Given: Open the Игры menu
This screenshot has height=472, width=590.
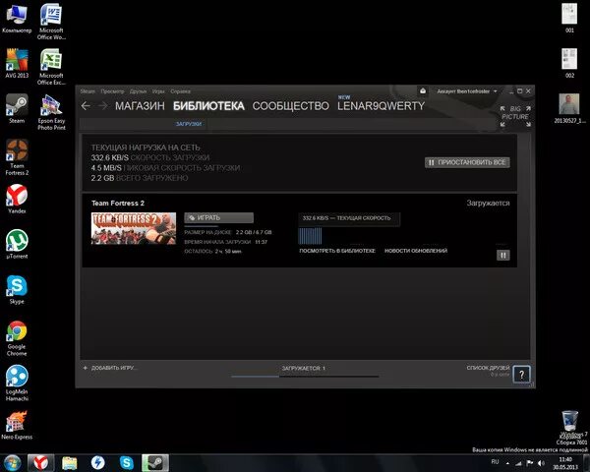Looking at the screenshot, I should coord(158,91).
